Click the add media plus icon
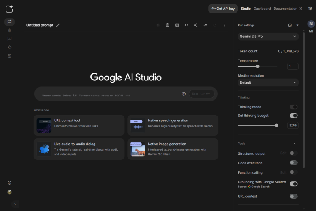This screenshot has width=316, height=211. coord(184,94)
